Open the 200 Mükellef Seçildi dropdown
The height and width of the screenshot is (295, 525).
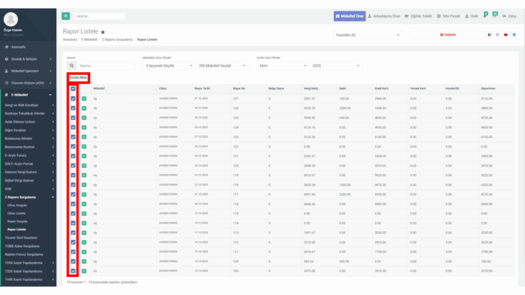[221, 66]
